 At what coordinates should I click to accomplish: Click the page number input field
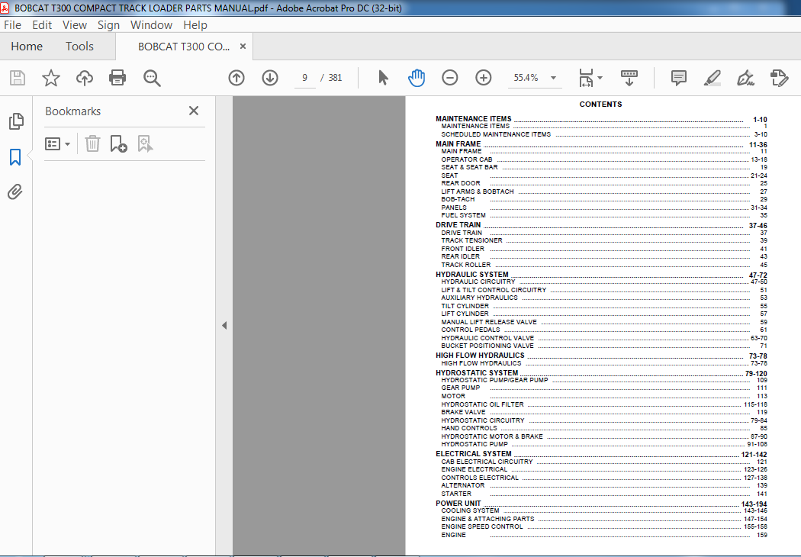(304, 78)
